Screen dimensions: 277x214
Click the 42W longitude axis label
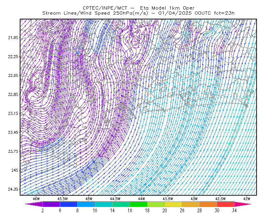pos(247,199)
